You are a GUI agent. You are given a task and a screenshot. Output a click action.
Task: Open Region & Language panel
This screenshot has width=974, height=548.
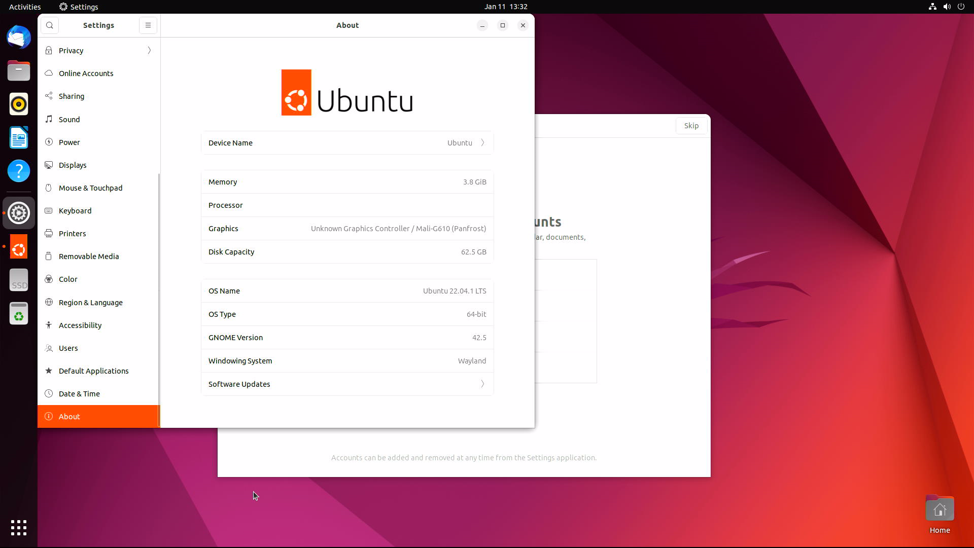pos(98,302)
